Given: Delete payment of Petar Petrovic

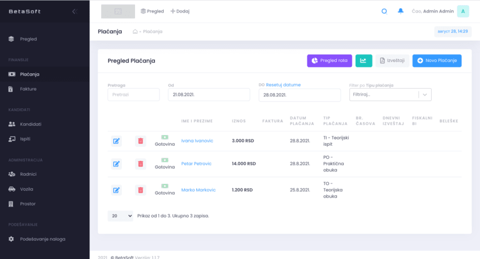Looking at the screenshot, I should (141, 164).
